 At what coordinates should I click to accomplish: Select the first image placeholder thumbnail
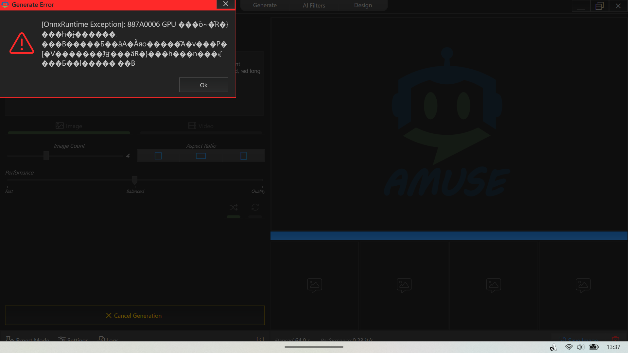314,285
